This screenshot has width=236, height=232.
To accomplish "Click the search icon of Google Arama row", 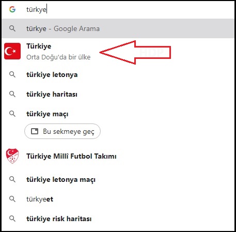I will pos(12,28).
